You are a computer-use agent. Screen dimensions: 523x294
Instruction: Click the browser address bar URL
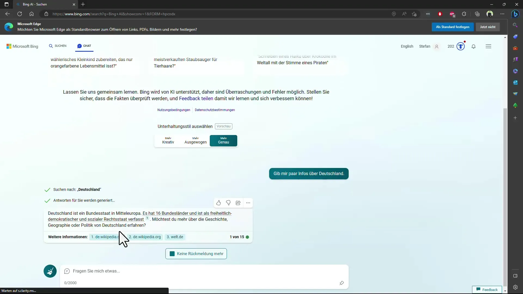click(x=114, y=14)
